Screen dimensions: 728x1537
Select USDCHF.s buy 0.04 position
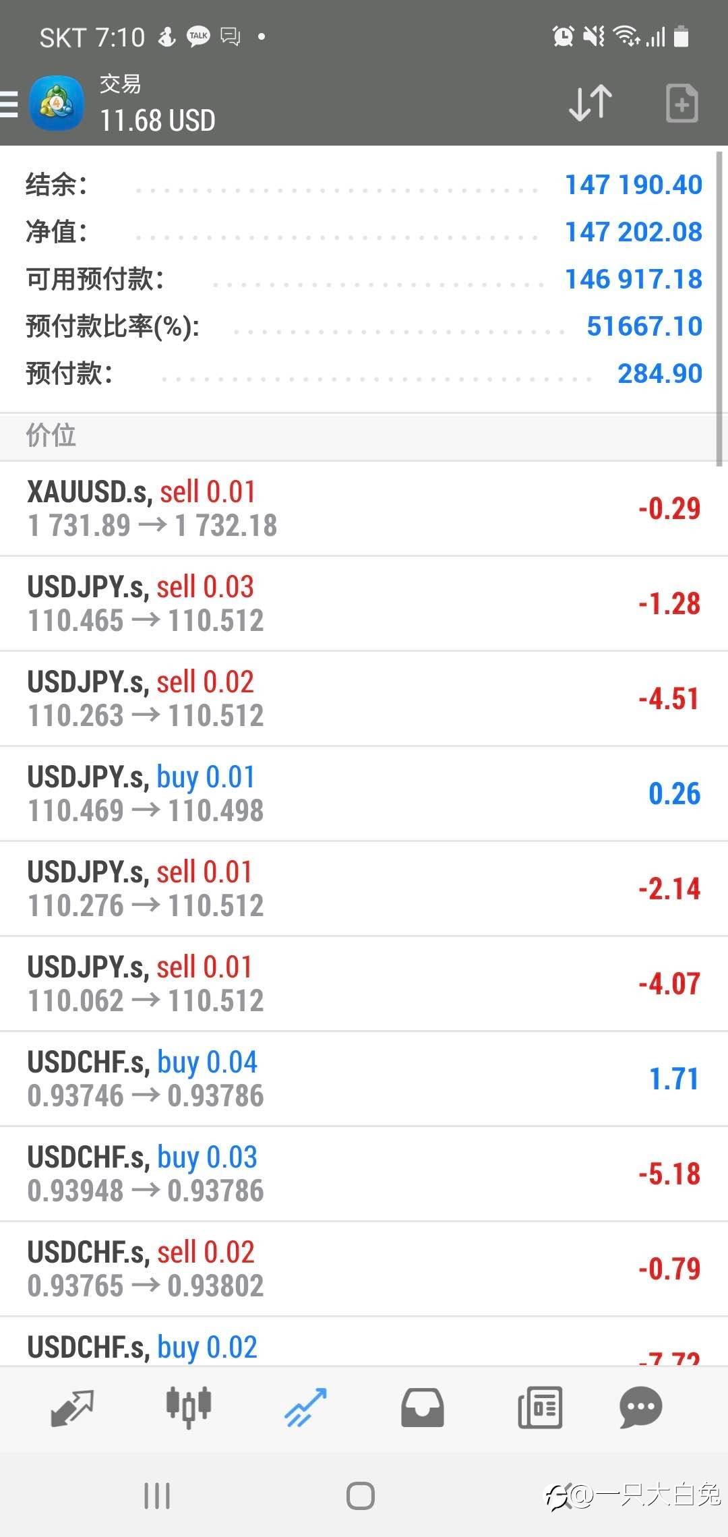pos(364,1079)
